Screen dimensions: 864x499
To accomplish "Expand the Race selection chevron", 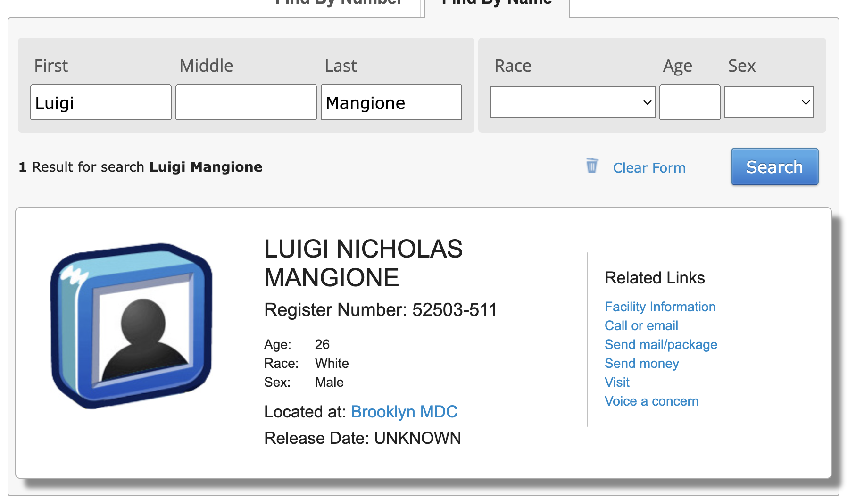I will 647,102.
